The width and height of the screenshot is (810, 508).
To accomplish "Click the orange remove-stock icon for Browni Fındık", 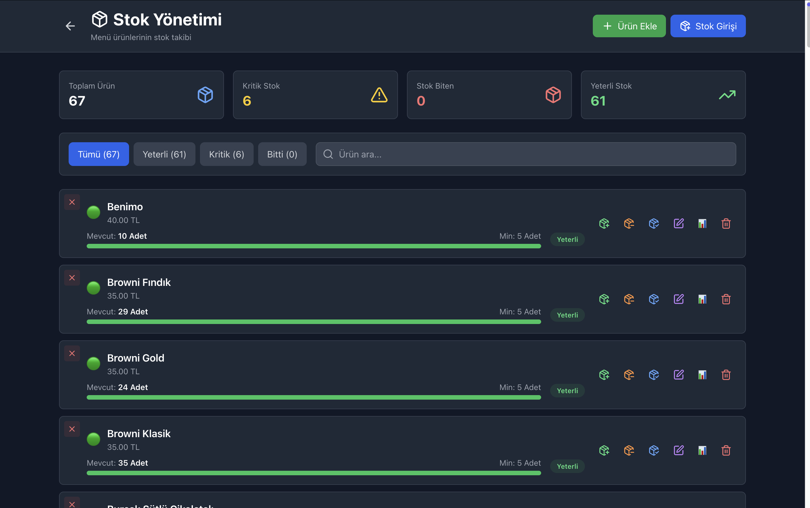I will point(629,299).
